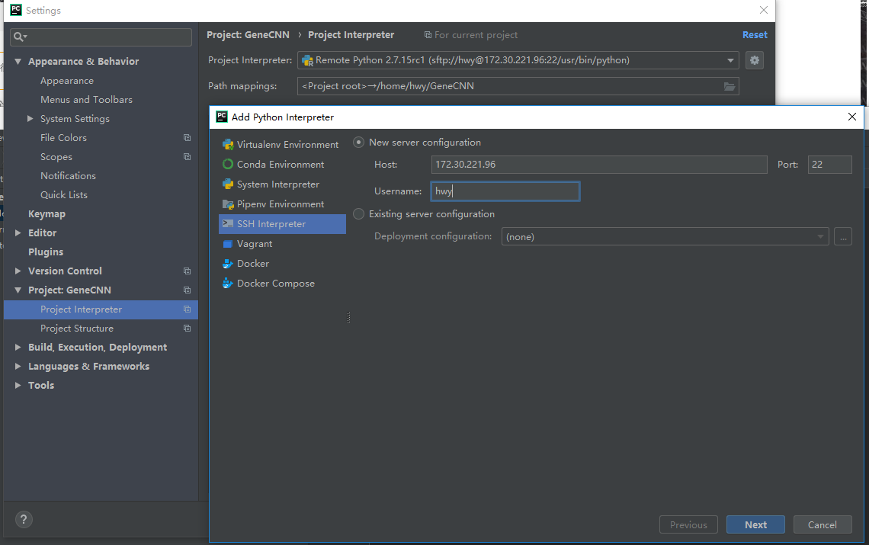Click the Path mappings field

coord(518,86)
